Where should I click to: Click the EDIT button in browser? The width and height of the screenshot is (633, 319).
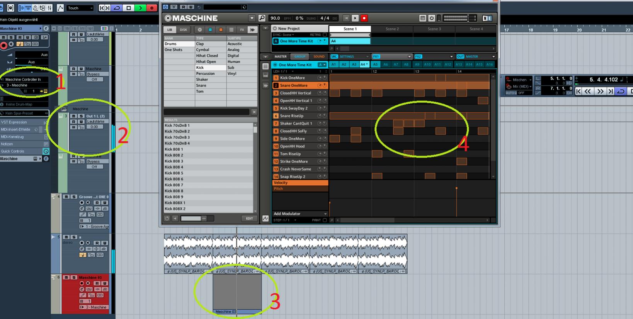pyautogui.click(x=249, y=219)
